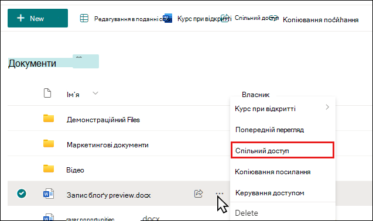This screenshot has height=221, width=373.
Task: Open the Маркетингові документи folder
Action: pyautogui.click(x=108, y=145)
